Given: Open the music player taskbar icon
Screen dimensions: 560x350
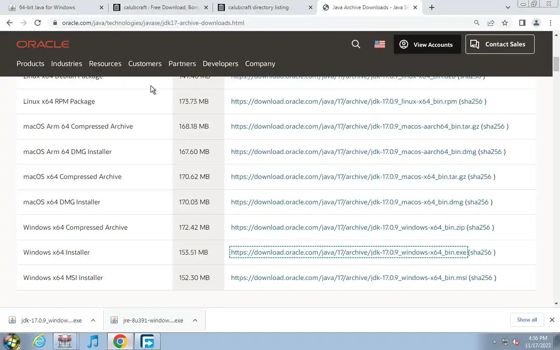Looking at the screenshot, I should (93, 341).
